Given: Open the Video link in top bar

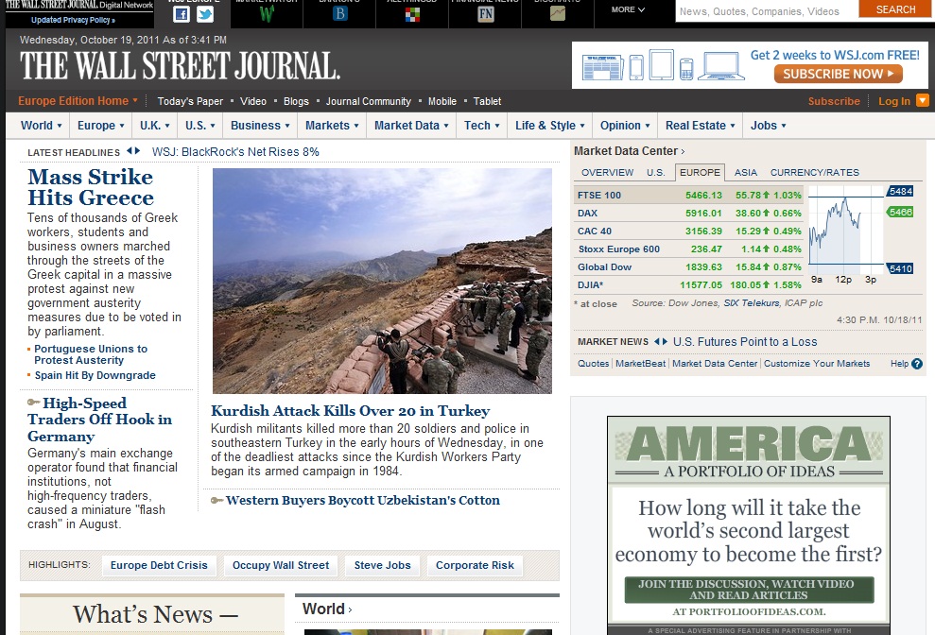Looking at the screenshot, I should [x=252, y=101].
